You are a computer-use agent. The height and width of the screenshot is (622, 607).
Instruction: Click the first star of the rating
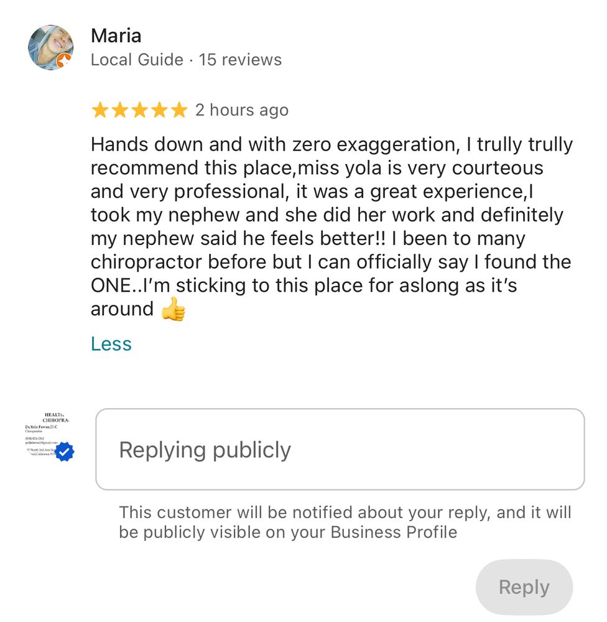pyautogui.click(x=100, y=111)
